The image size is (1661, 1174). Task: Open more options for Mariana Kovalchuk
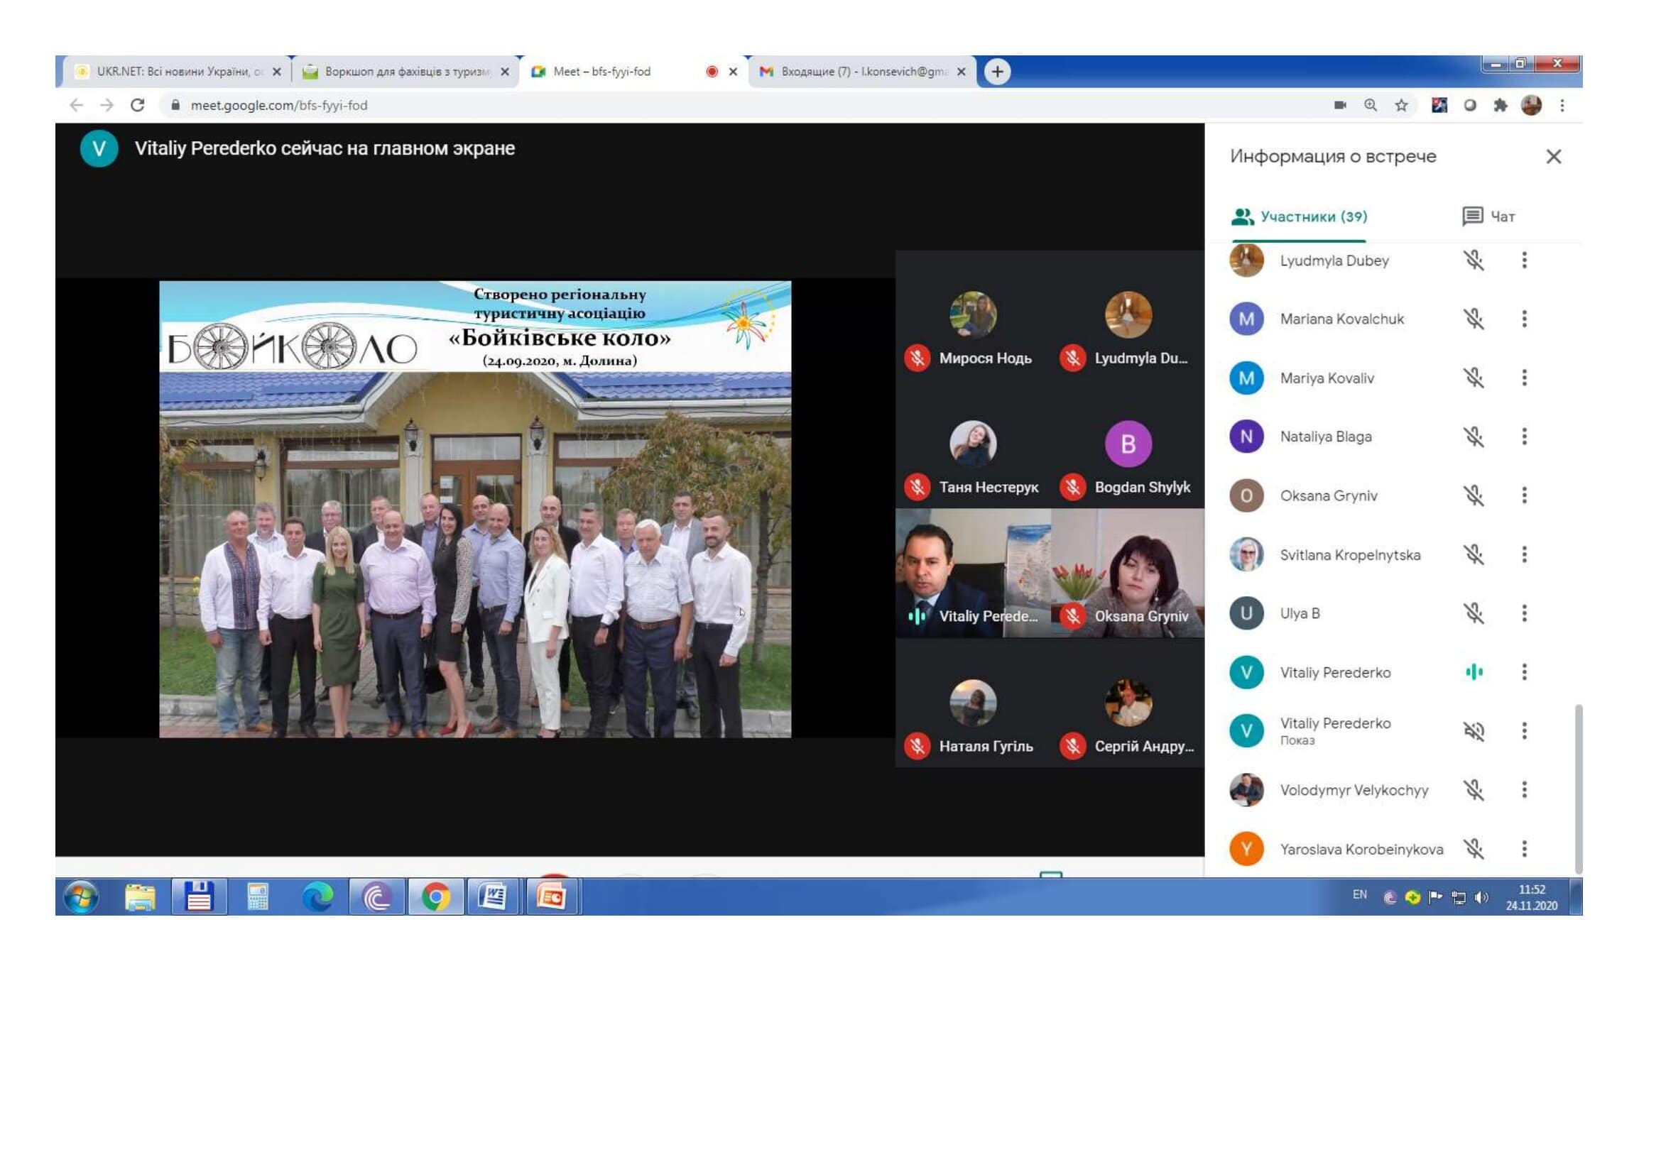pos(1524,319)
